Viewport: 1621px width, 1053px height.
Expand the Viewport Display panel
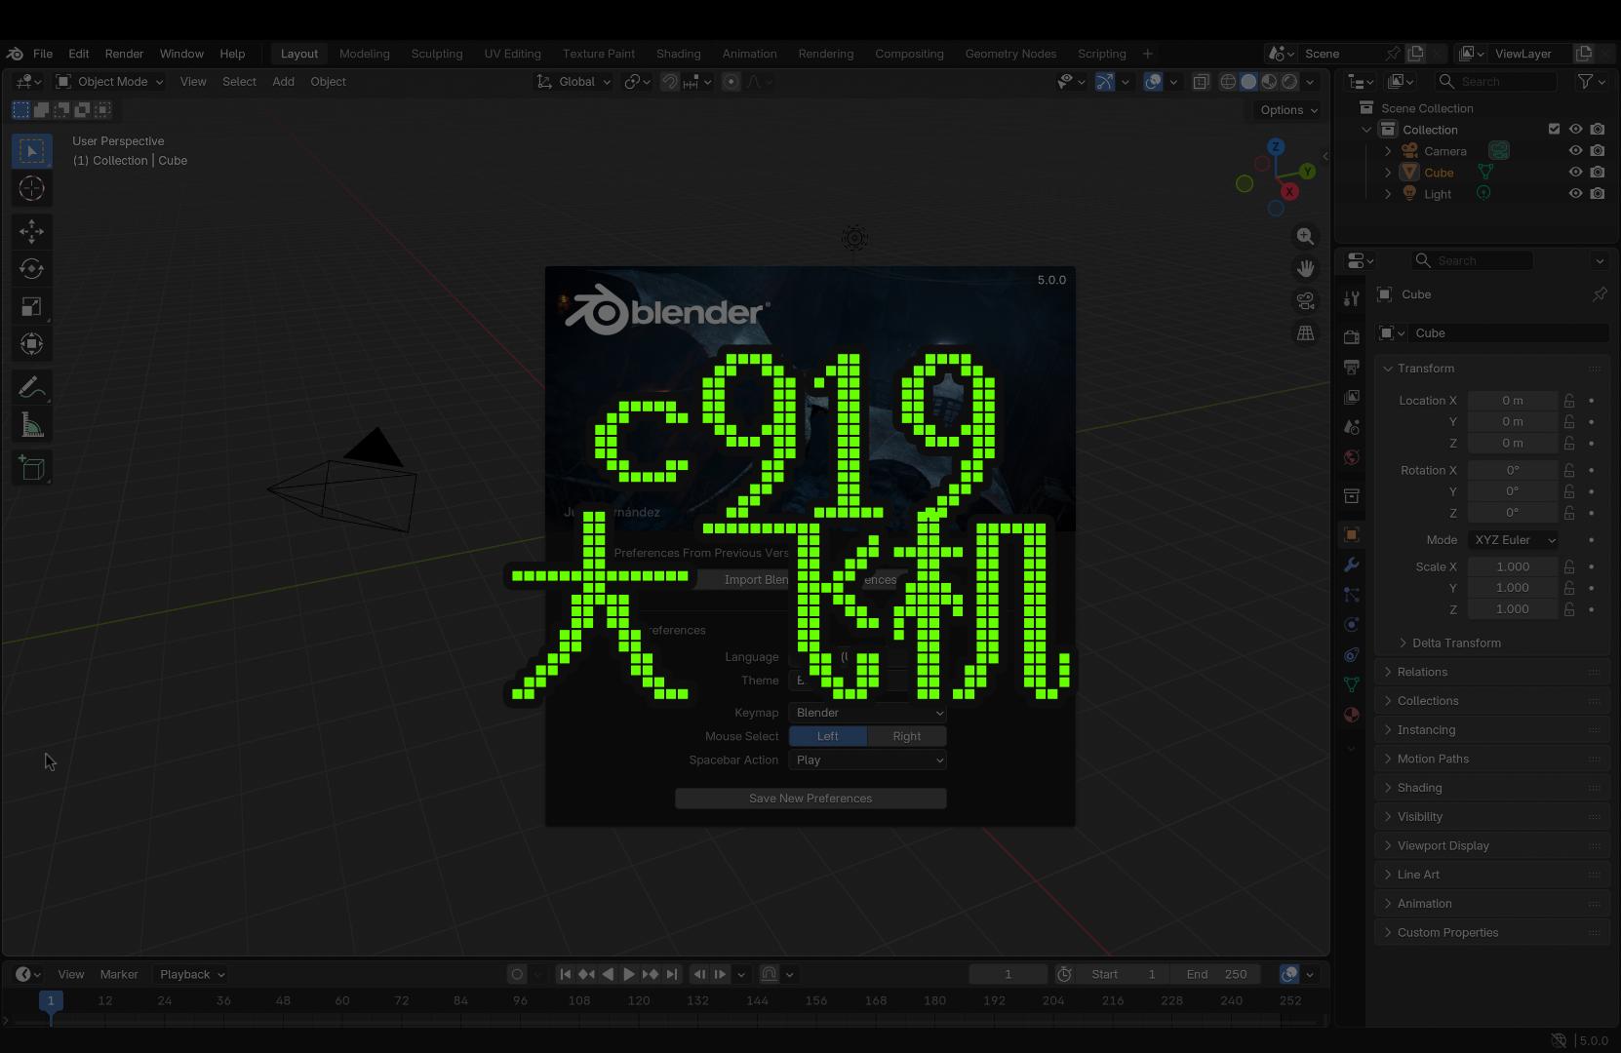click(1443, 846)
